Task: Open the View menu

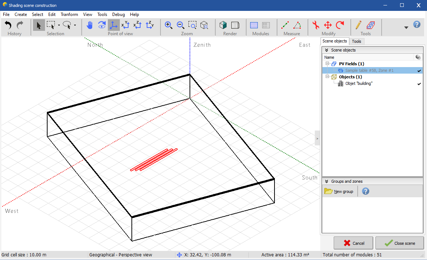Action: point(88,15)
